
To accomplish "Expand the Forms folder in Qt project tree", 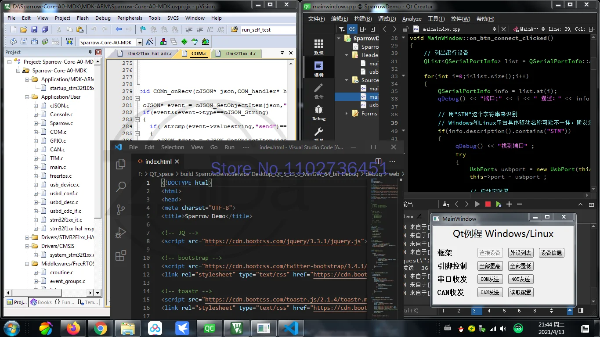I will coord(347,114).
